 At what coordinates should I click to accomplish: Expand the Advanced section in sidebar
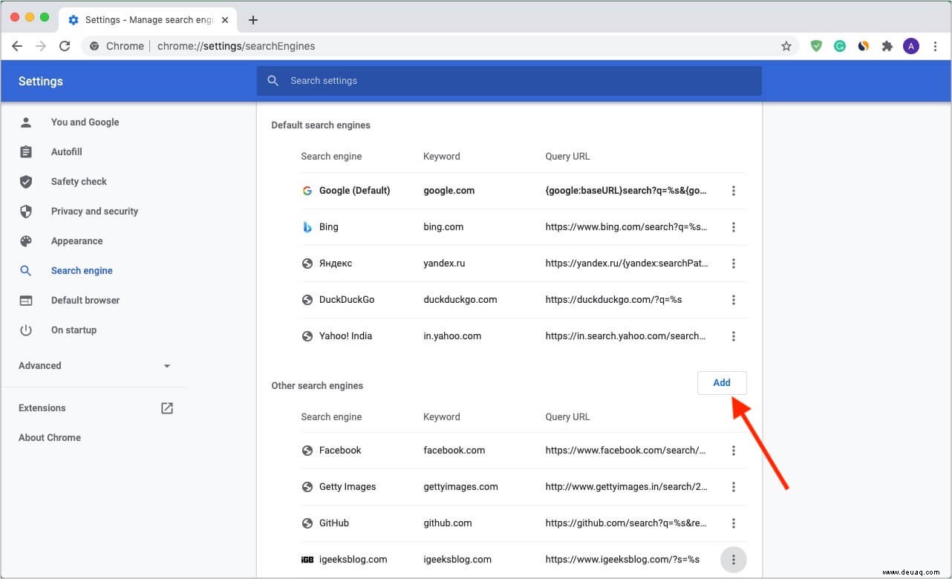[x=94, y=366]
